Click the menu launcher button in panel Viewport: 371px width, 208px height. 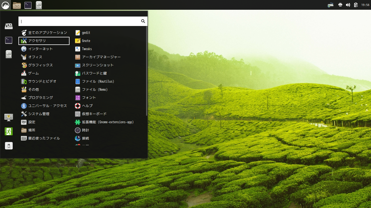[5, 5]
